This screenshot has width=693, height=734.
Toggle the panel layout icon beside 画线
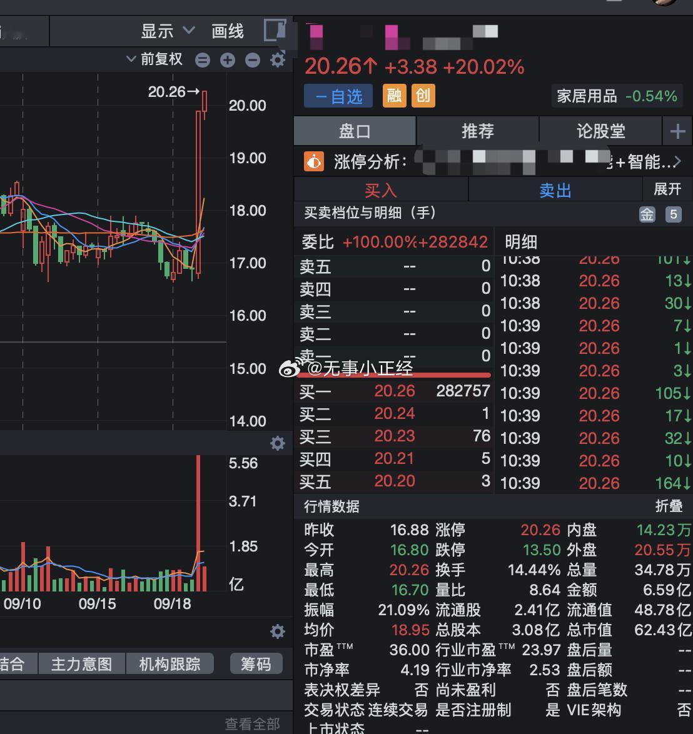point(275,31)
